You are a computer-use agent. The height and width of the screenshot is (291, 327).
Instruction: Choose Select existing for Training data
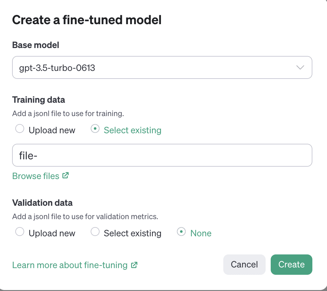tap(95, 129)
